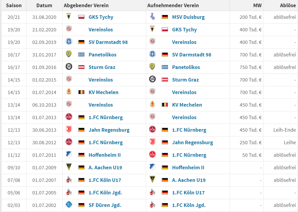The height and width of the screenshot is (212, 298).
Task: Click Greek flag next to Panetolikos, 01.09.2016 row
Action: pyautogui.click(x=165, y=67)
